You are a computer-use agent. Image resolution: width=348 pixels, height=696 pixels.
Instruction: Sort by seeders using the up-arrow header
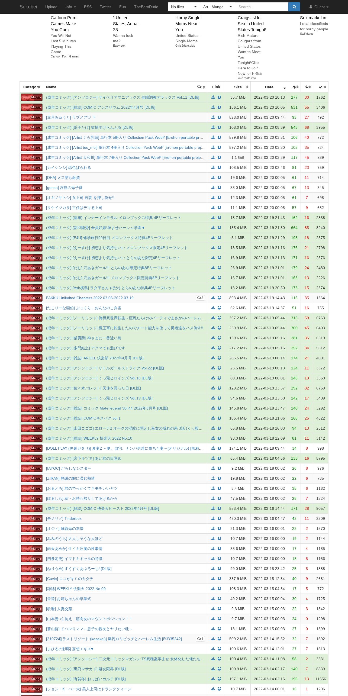[294, 87]
